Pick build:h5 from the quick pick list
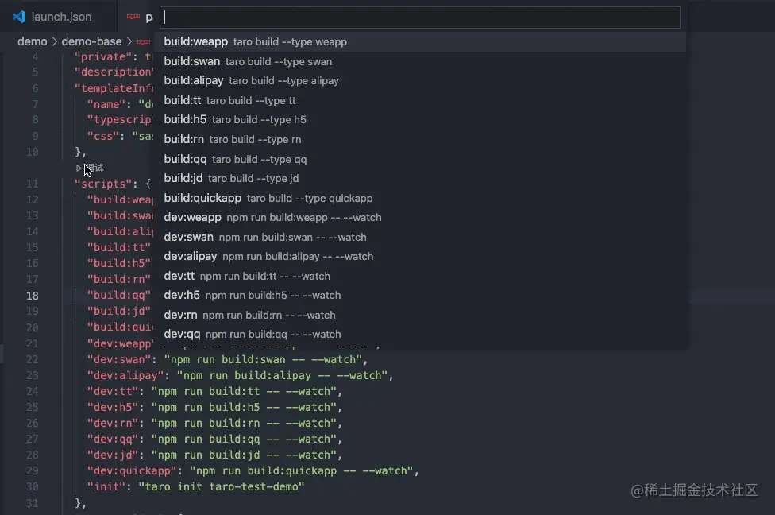775x515 pixels. point(421,120)
